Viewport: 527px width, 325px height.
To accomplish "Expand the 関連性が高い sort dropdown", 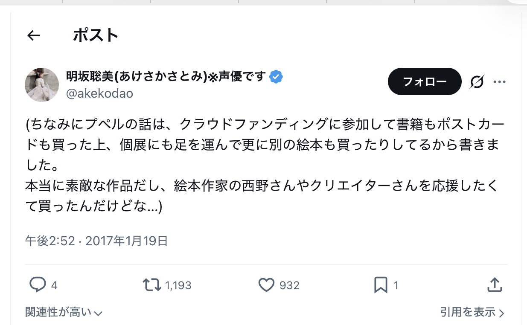I will coord(64,313).
